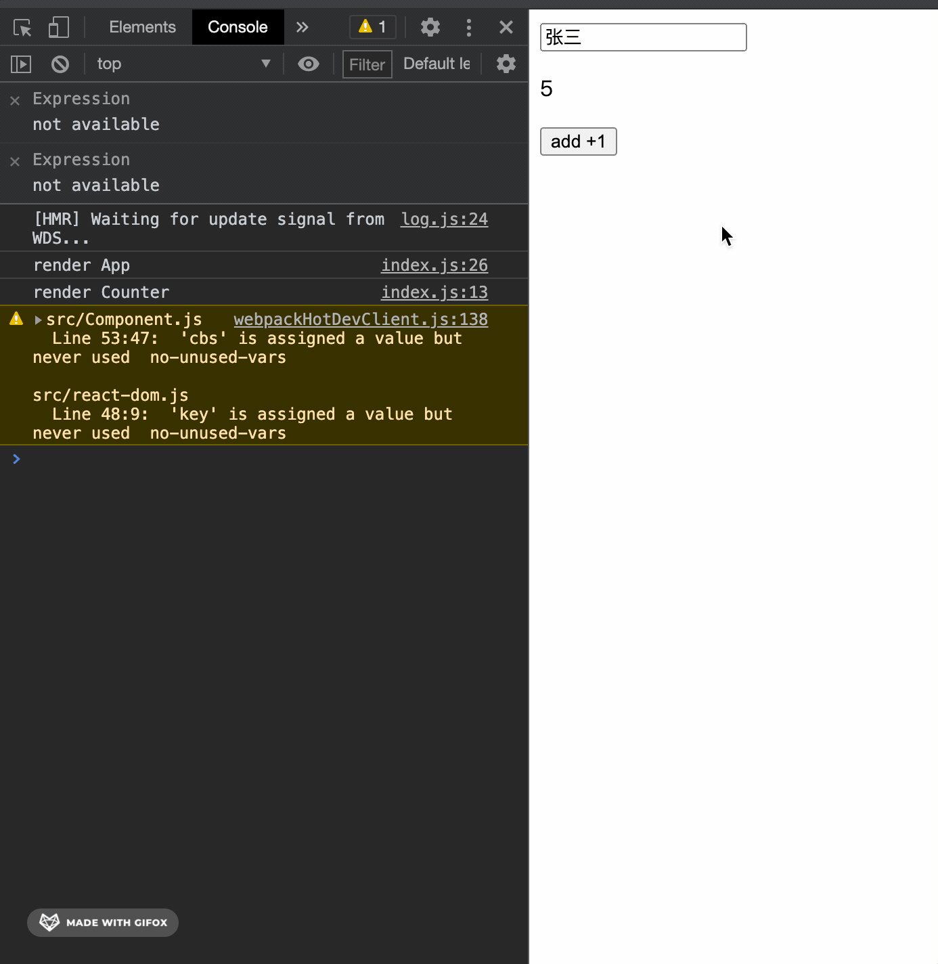Screen dimensions: 938x964
Task: Open the index.js:26 source link
Action: click(434, 265)
